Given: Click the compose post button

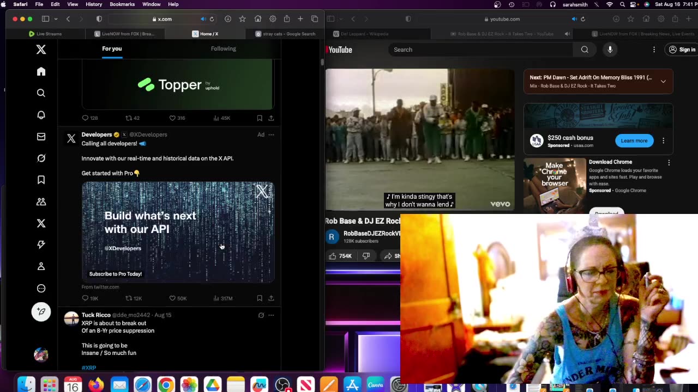Looking at the screenshot, I should click(41, 311).
